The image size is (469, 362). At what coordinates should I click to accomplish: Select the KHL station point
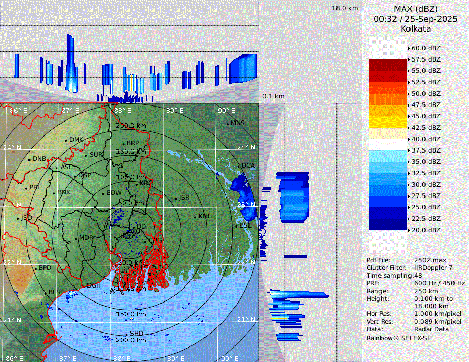pyautogui.click(x=195, y=217)
